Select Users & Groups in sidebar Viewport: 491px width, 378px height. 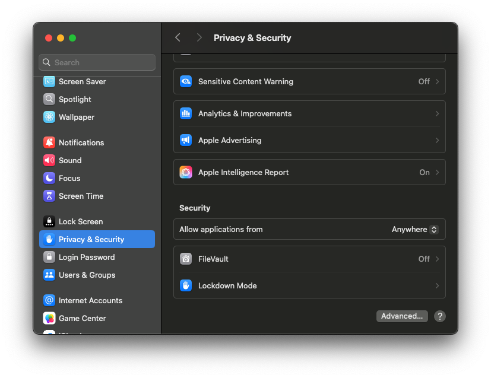[x=97, y=275]
